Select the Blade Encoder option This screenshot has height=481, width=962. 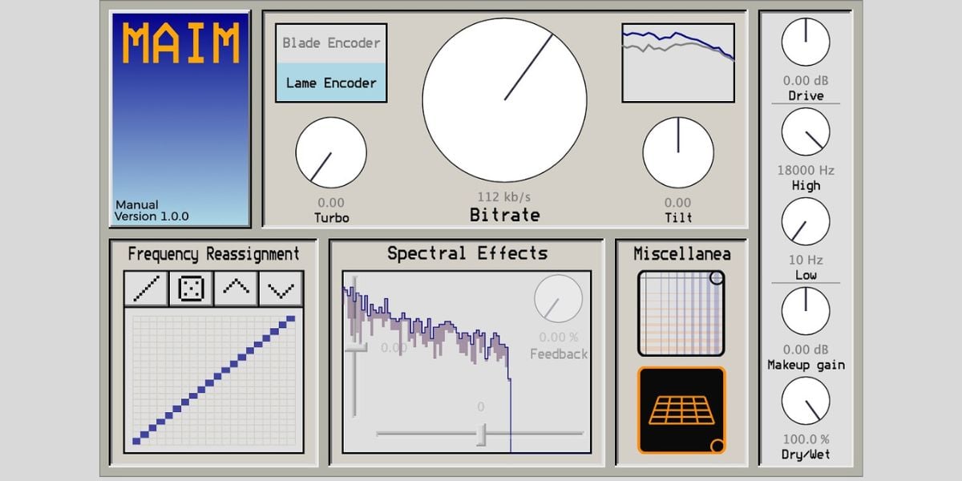tap(331, 43)
